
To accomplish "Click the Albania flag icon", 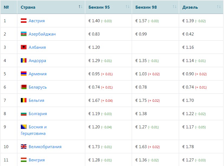I will (24, 47).
